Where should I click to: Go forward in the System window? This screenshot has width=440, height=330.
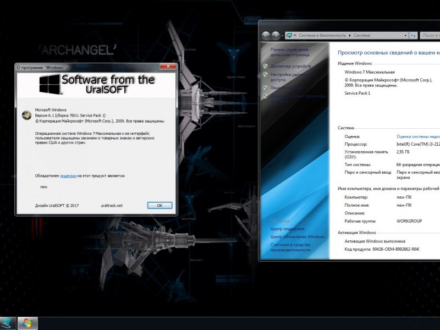coord(276,35)
